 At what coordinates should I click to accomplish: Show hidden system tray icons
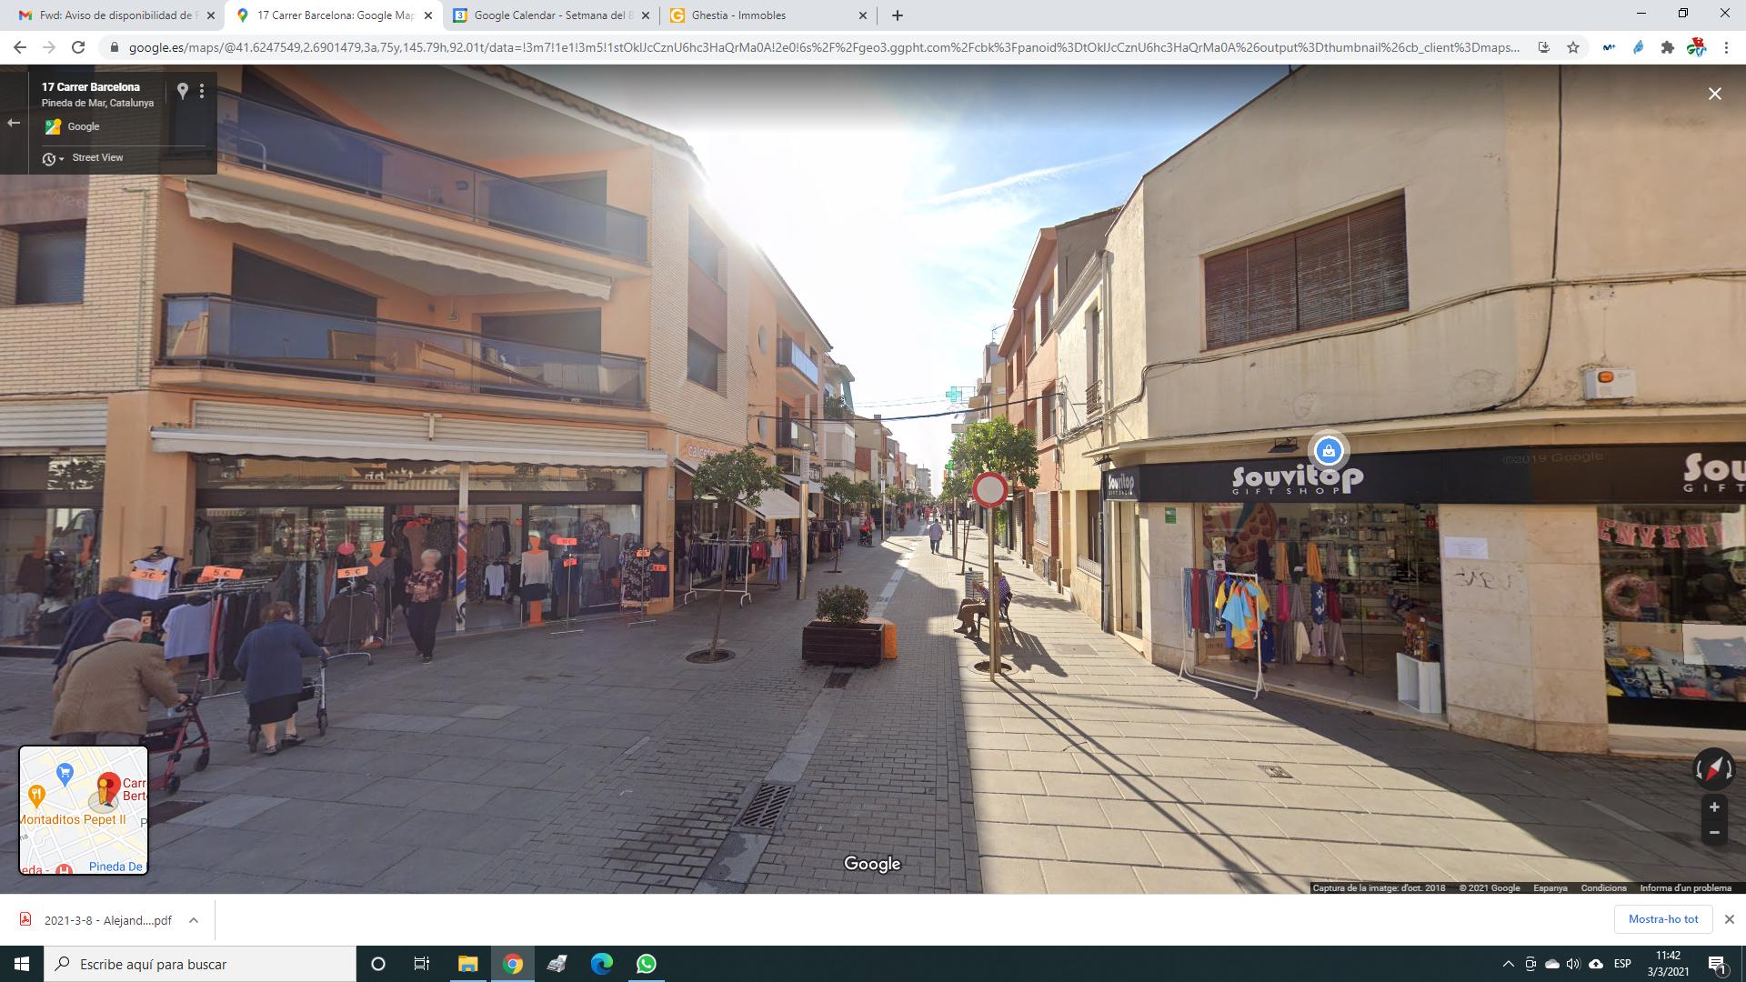1508,964
